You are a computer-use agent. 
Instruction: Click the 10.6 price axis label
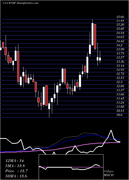click(x=119, y=115)
